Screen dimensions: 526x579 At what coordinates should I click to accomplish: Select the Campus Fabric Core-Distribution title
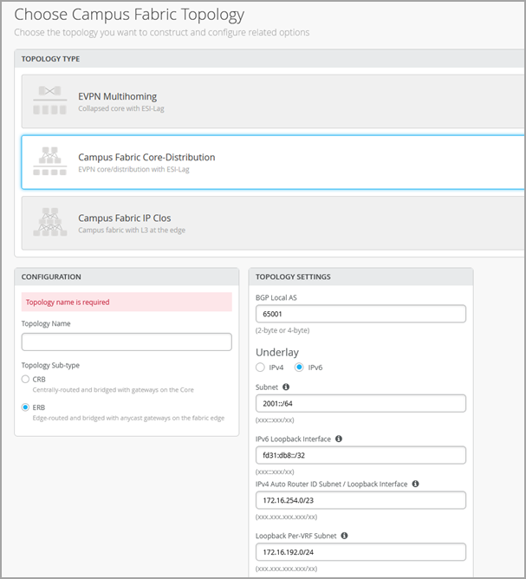[146, 157]
